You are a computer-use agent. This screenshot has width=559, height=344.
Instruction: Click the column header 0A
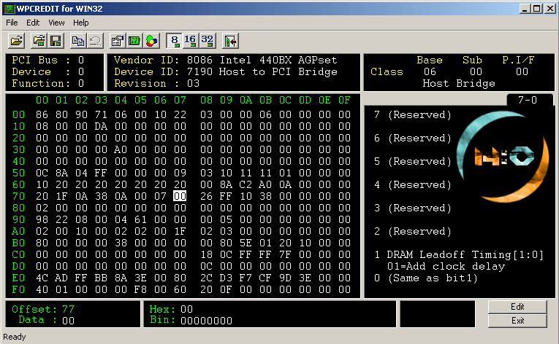click(x=246, y=101)
